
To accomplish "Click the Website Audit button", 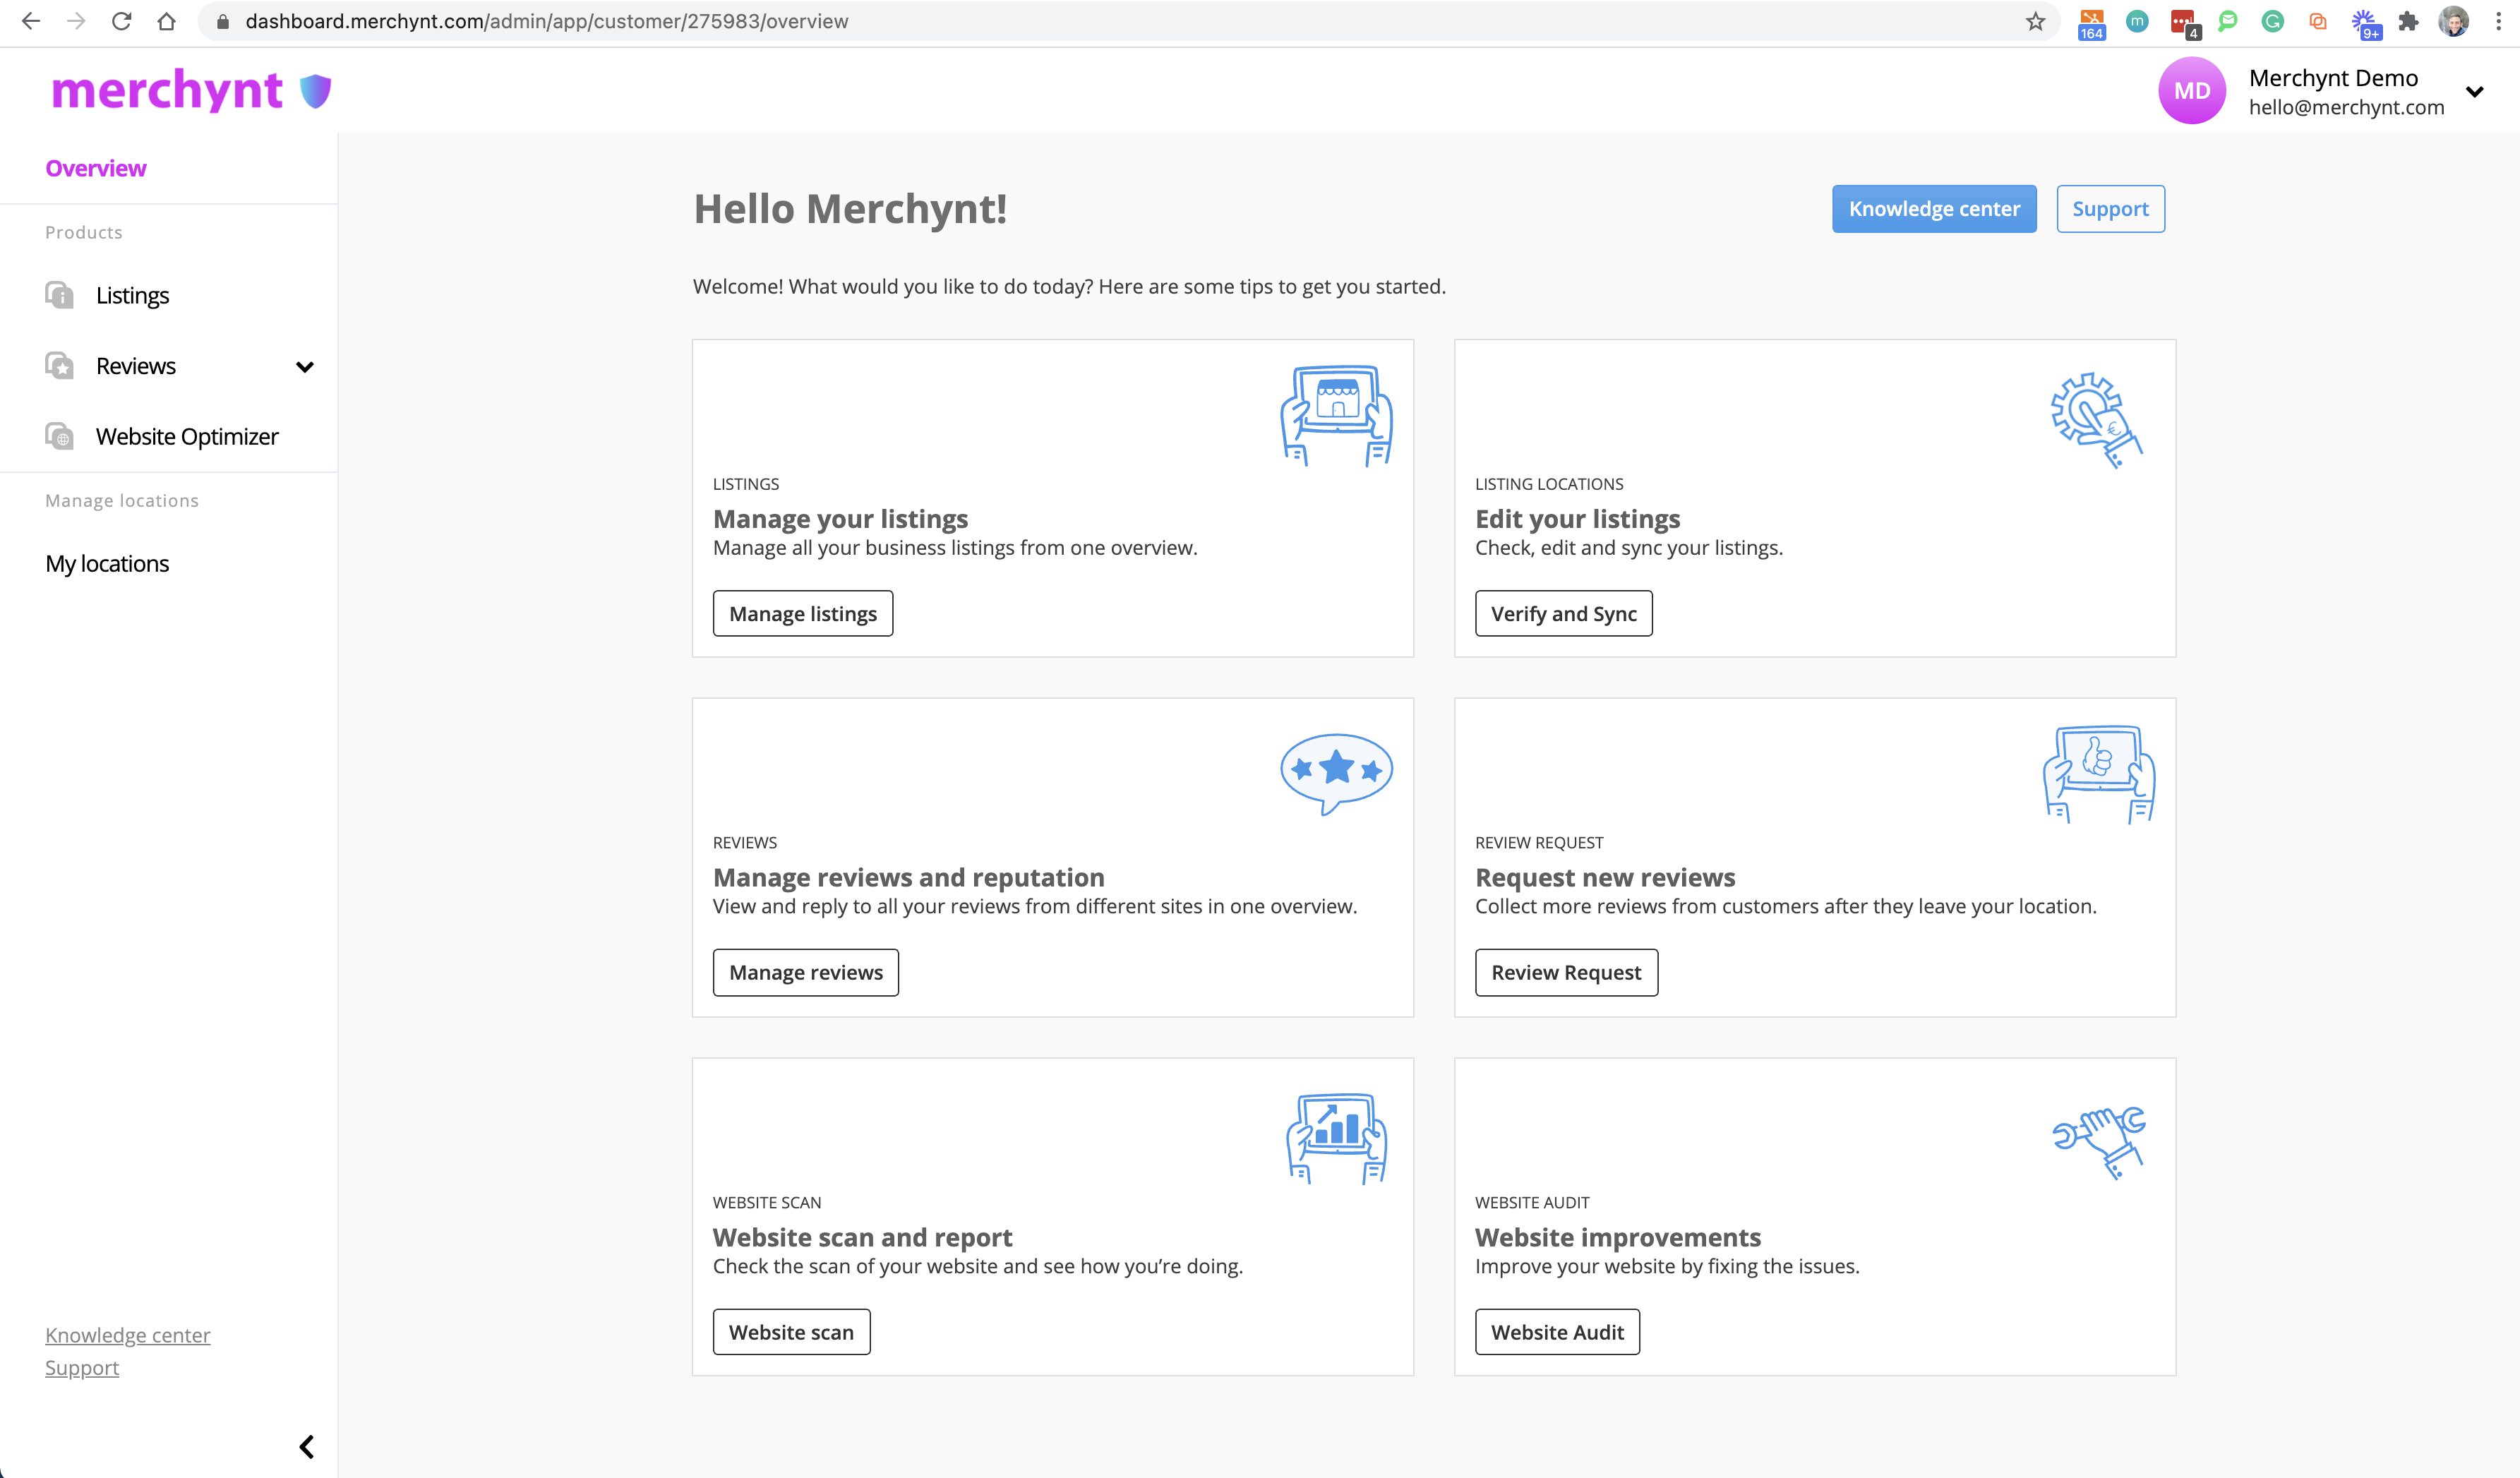I will [1556, 1332].
